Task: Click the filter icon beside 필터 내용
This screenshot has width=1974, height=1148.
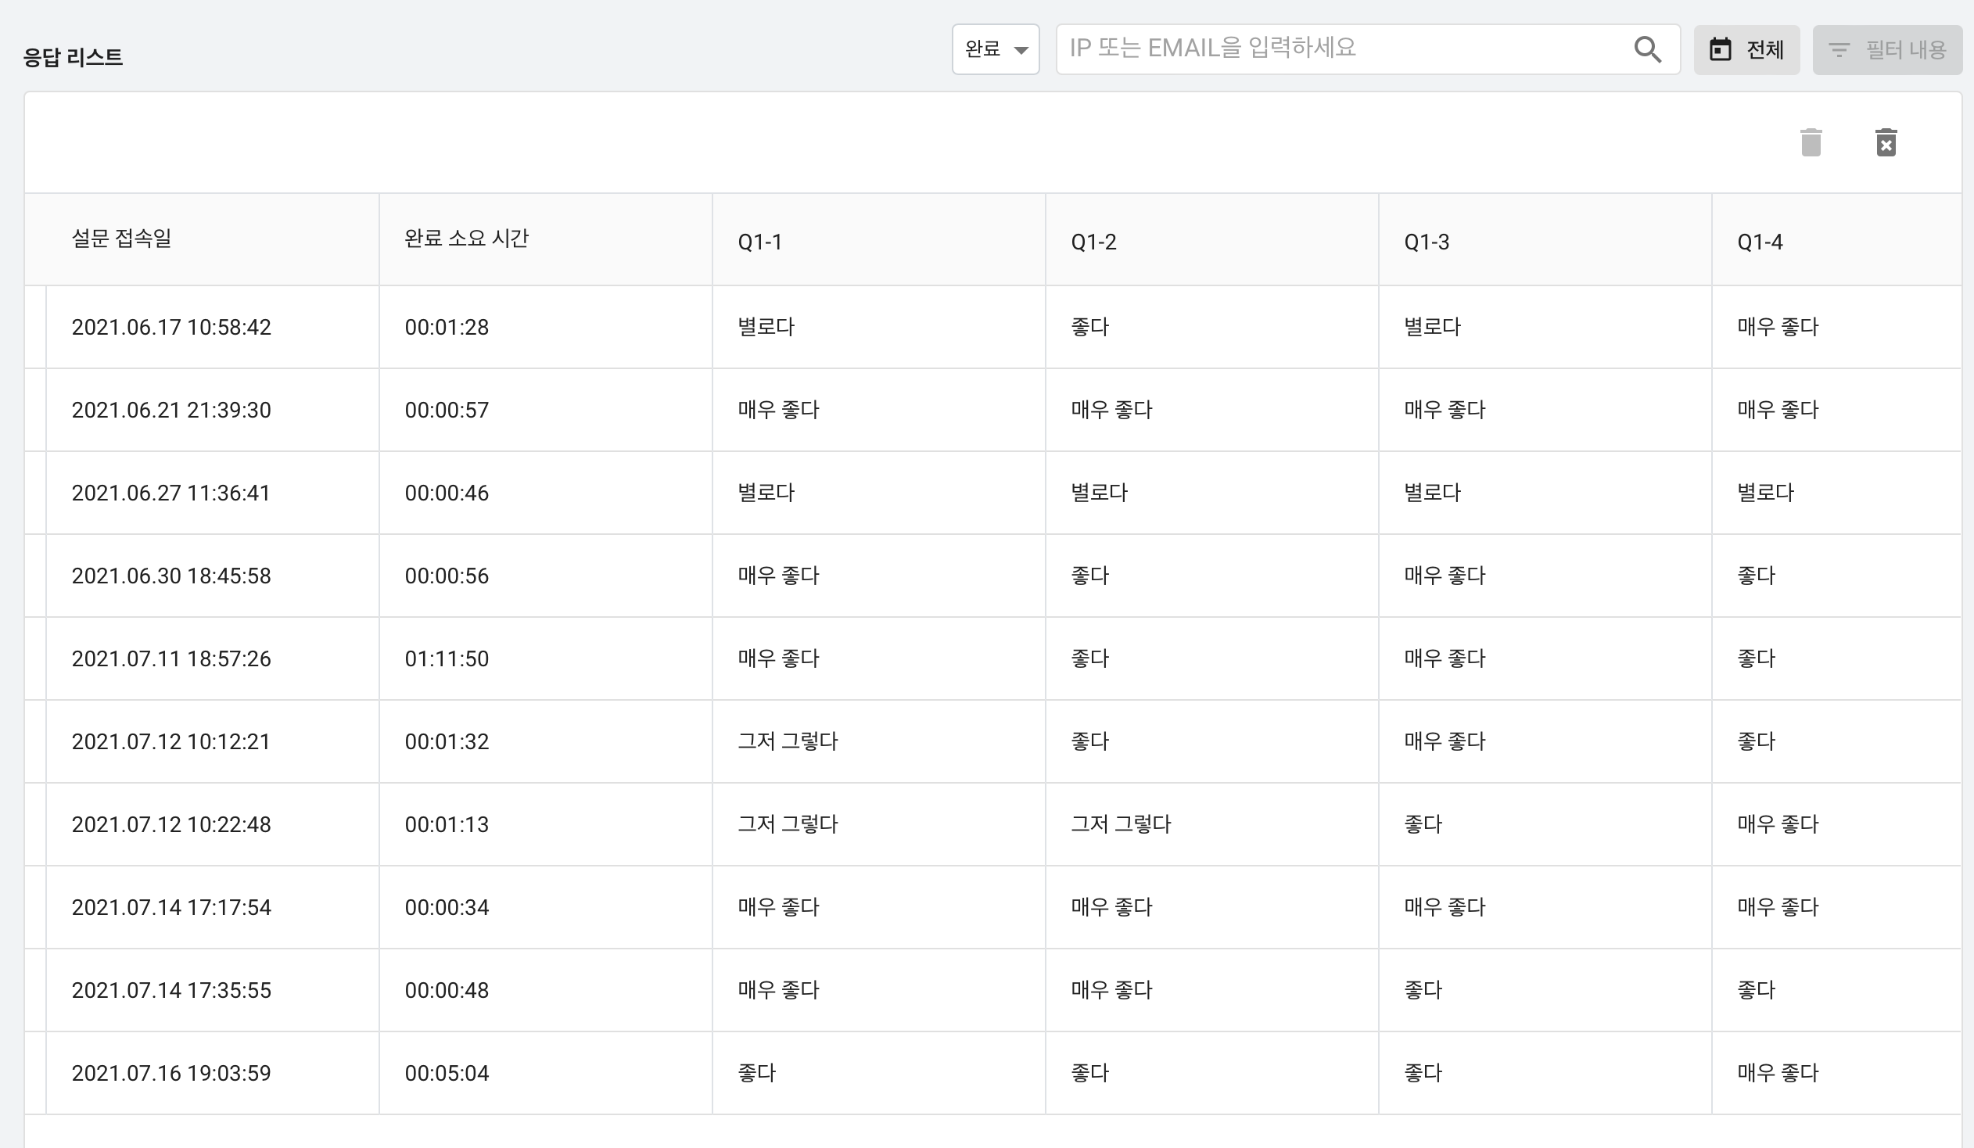Action: pos(1839,50)
